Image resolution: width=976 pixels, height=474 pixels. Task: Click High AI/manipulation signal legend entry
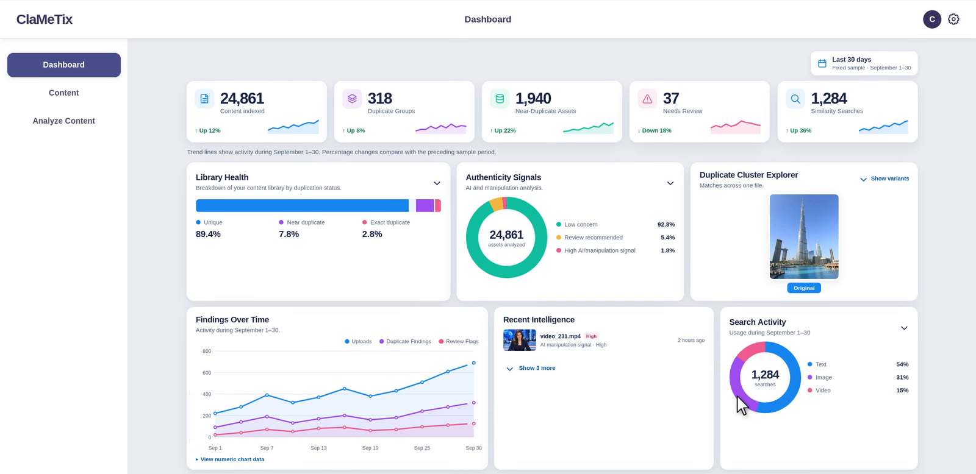point(615,251)
